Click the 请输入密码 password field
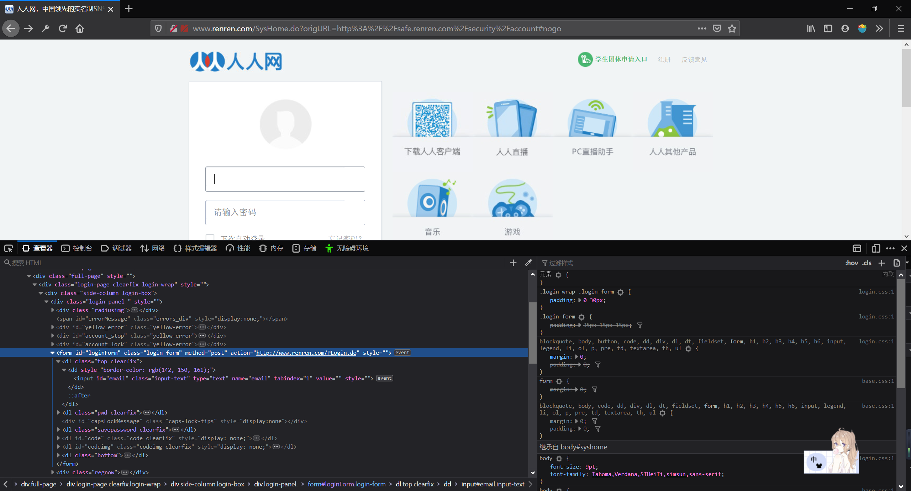 (x=285, y=212)
